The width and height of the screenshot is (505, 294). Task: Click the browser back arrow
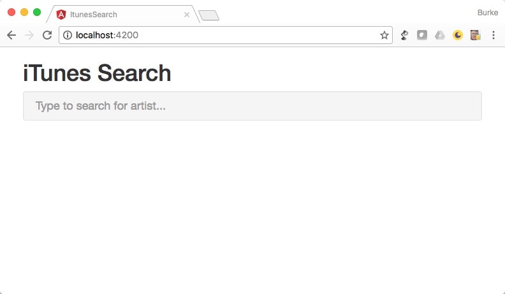click(11, 35)
